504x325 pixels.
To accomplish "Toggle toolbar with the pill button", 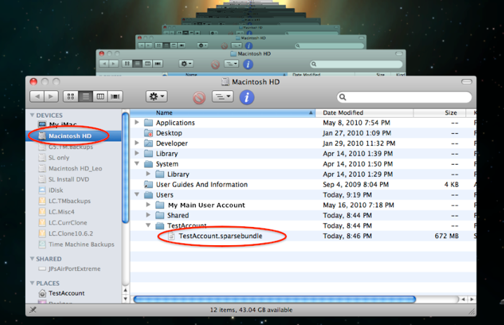I will tap(466, 82).
